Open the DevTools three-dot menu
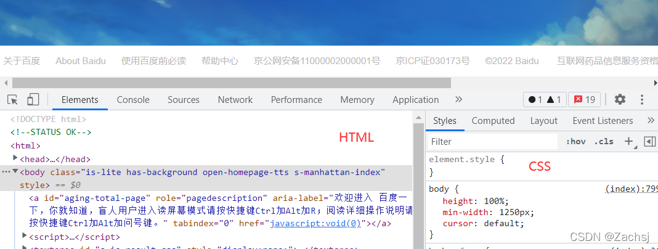 click(641, 99)
